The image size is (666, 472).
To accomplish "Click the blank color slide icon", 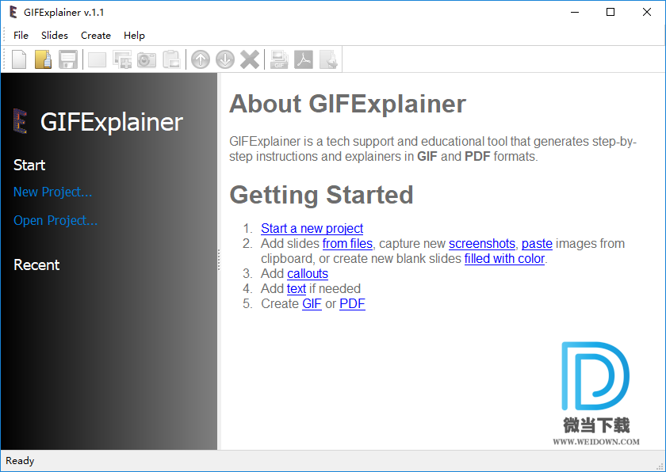I will pos(97,60).
